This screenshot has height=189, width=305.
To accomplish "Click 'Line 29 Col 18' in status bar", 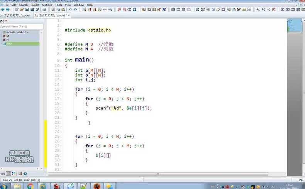I will point(12,180).
